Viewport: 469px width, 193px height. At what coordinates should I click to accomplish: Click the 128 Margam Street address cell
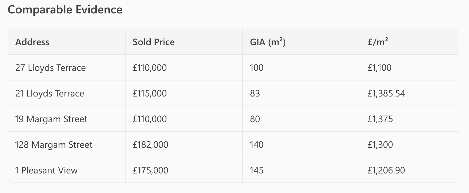click(x=54, y=145)
